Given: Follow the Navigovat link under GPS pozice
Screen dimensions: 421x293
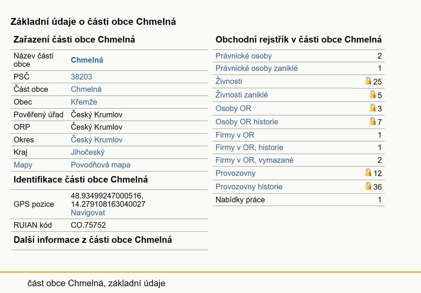Looking at the screenshot, I should [x=88, y=213].
